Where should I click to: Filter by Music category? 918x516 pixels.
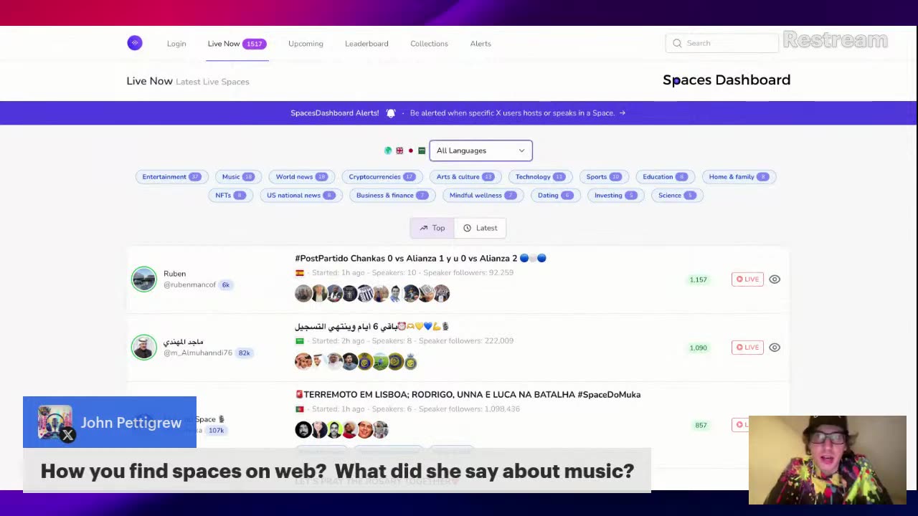pyautogui.click(x=238, y=177)
